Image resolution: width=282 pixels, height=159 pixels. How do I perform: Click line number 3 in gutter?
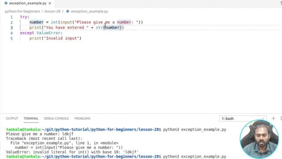click(x=11, y=28)
